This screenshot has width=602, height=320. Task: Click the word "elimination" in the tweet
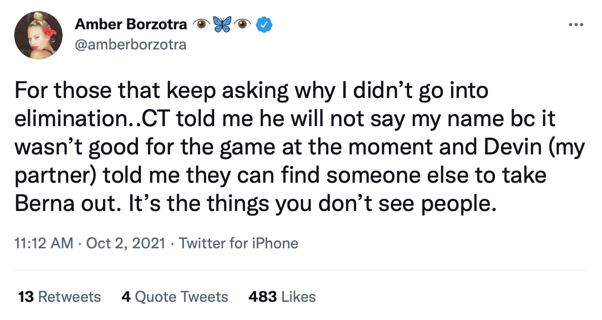(x=69, y=121)
